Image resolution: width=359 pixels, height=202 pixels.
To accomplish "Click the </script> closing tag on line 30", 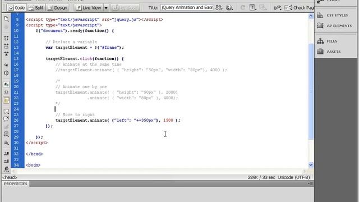I will 36,143.
